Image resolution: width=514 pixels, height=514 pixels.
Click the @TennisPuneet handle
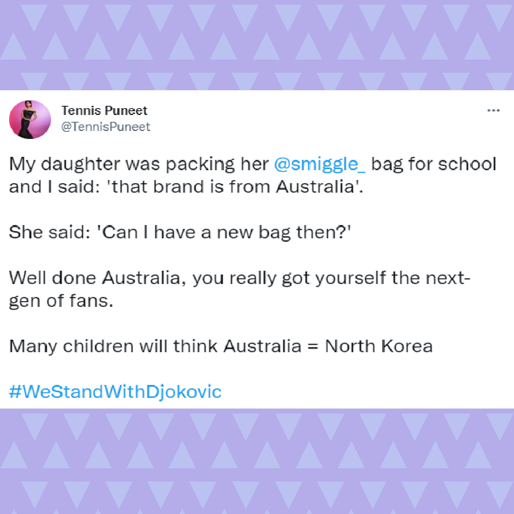[106, 127]
